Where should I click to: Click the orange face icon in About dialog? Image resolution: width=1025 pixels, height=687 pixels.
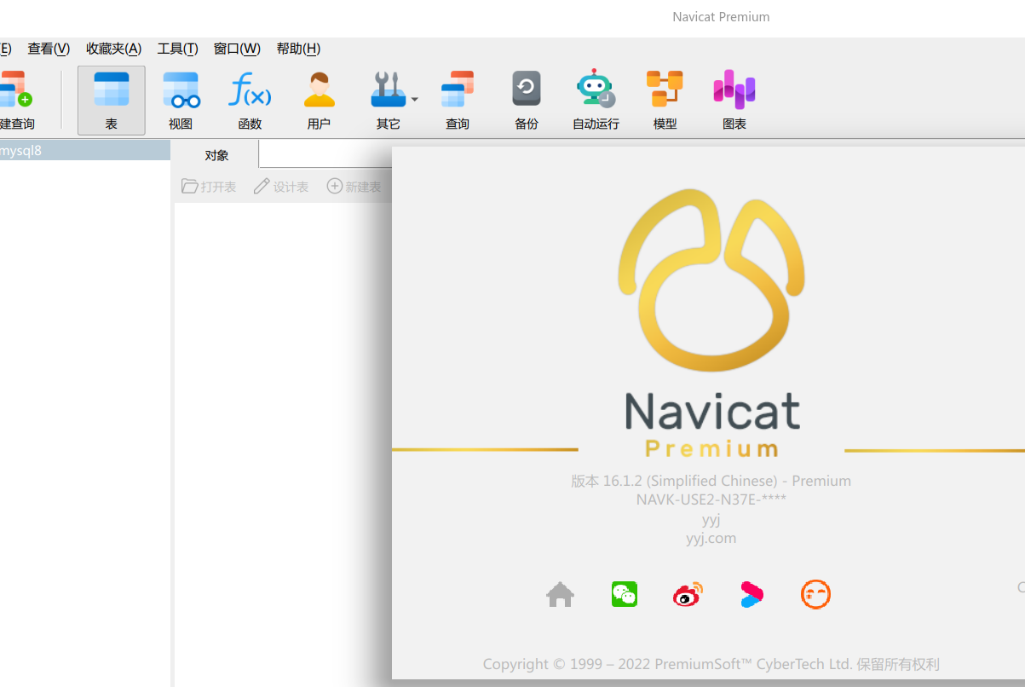point(815,594)
